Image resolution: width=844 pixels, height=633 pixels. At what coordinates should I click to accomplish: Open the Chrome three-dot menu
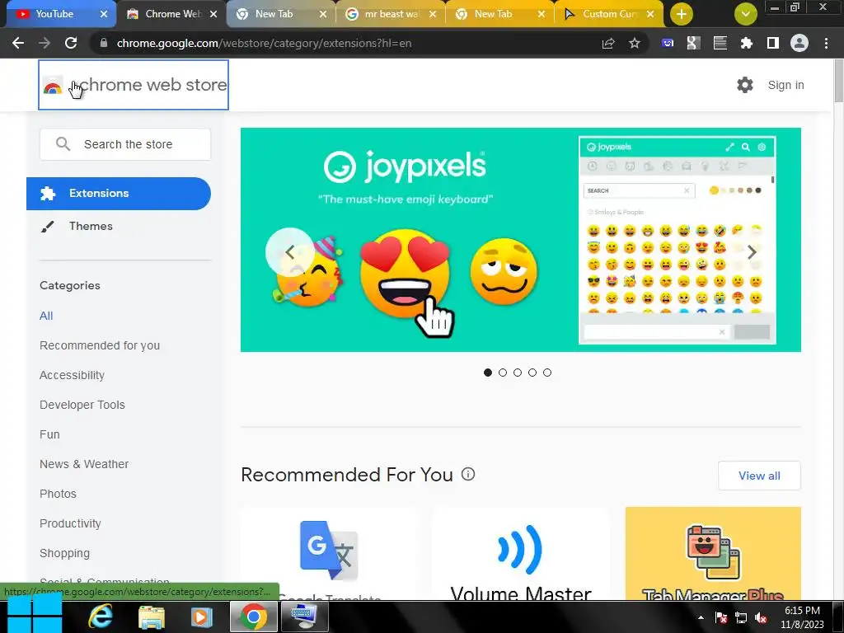point(826,43)
